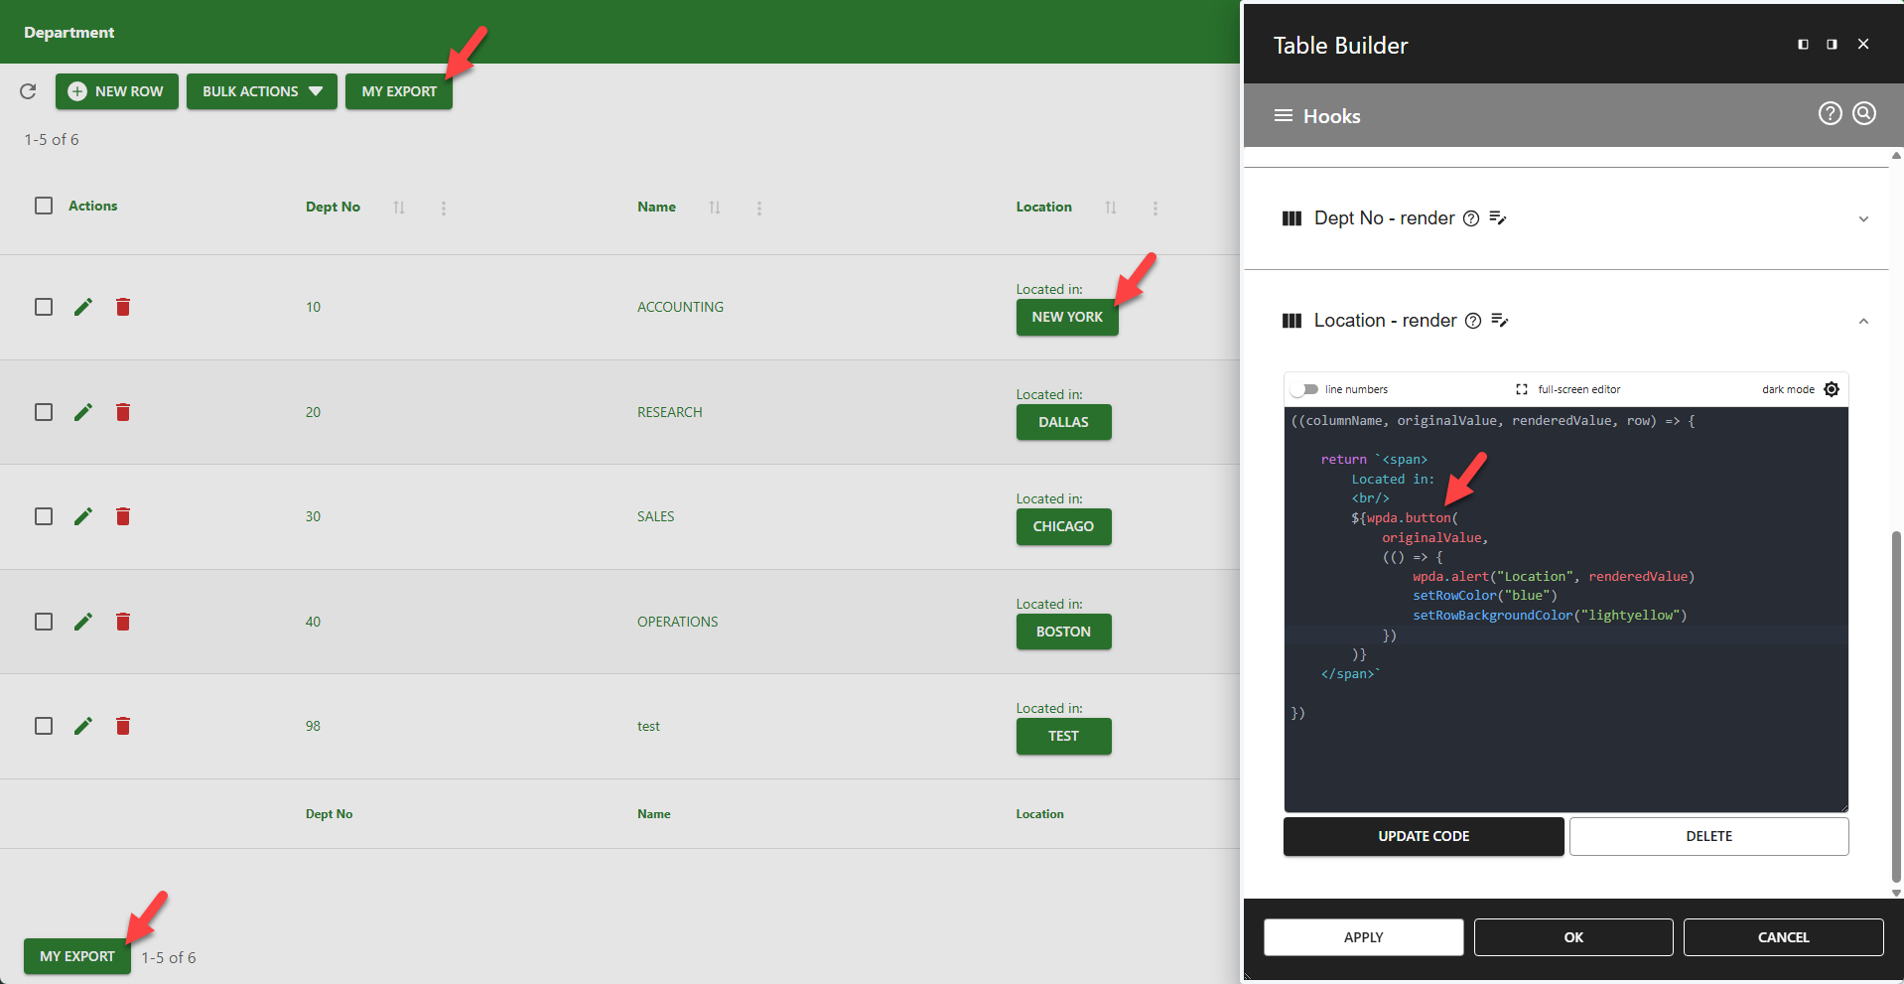
Task: Open the editor settings gear near dark mode
Action: (1833, 389)
